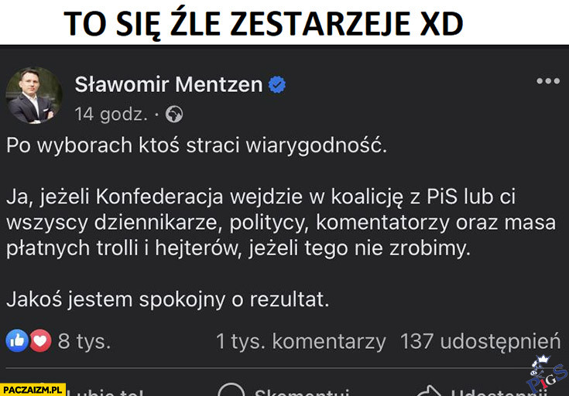View the "8 tys." reactions count
This screenshot has width=569, height=396.
[x=84, y=340]
